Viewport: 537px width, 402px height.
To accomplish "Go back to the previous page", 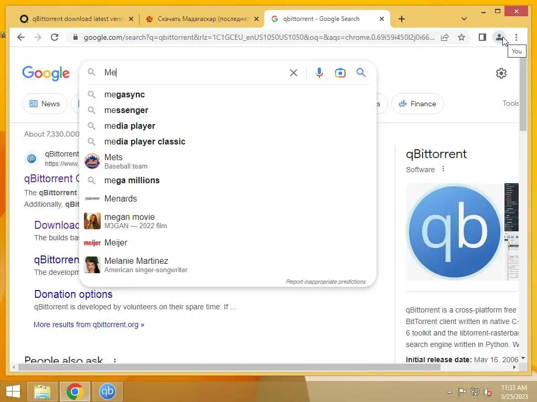I will click(x=21, y=37).
